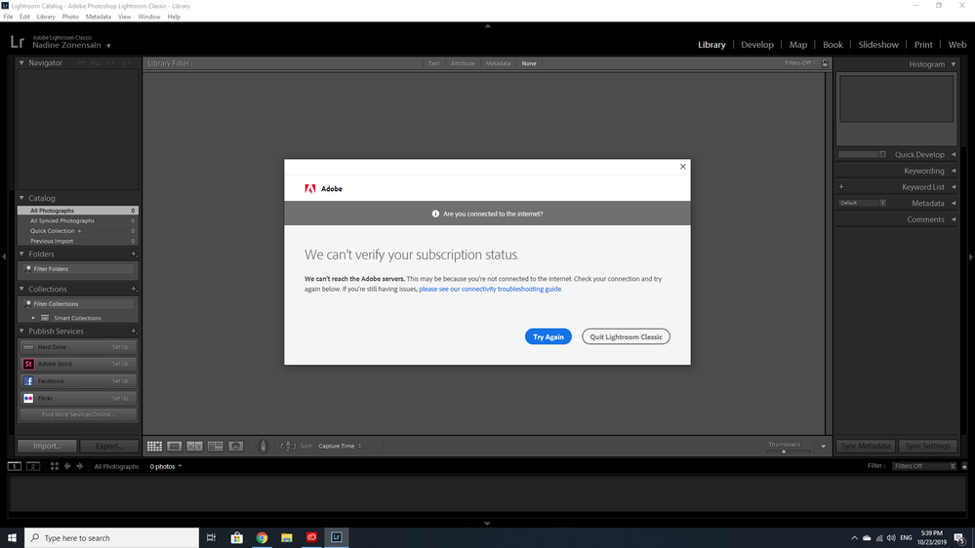Open connectivity troubleshooting guide link
The width and height of the screenshot is (975, 548).
(490, 289)
